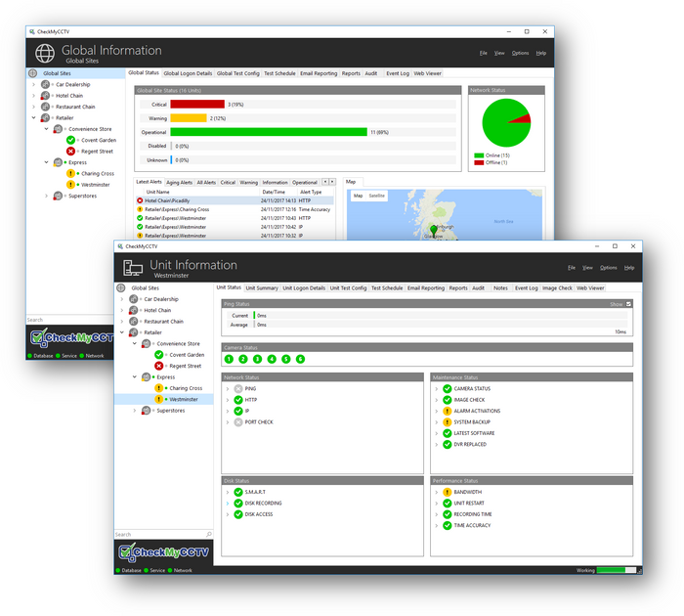Screen dimensions: 684x616
Task: Expand the HTTP network status row
Action: [x=228, y=400]
